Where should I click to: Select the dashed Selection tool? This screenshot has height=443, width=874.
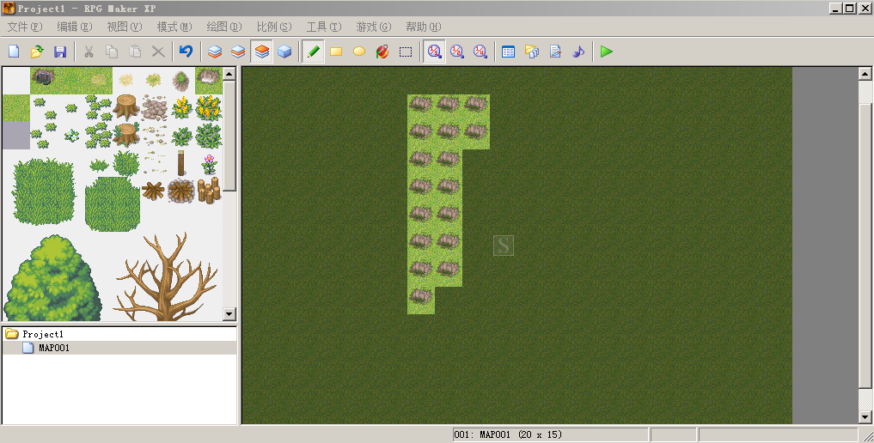tap(406, 52)
